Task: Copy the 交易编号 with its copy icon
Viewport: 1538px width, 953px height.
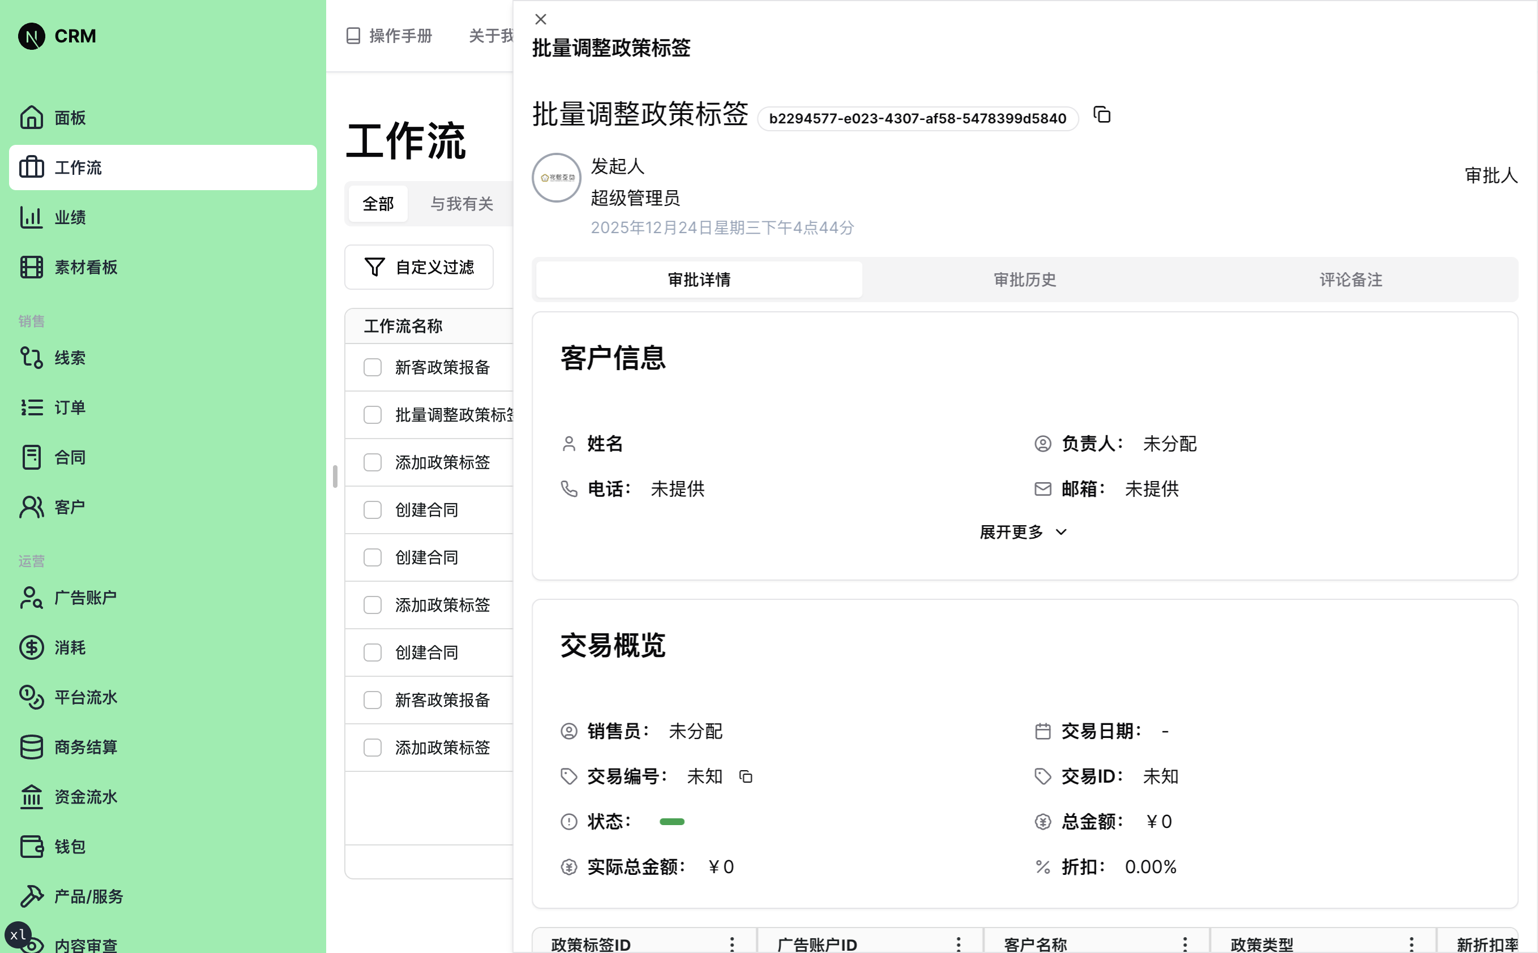Action: (745, 776)
